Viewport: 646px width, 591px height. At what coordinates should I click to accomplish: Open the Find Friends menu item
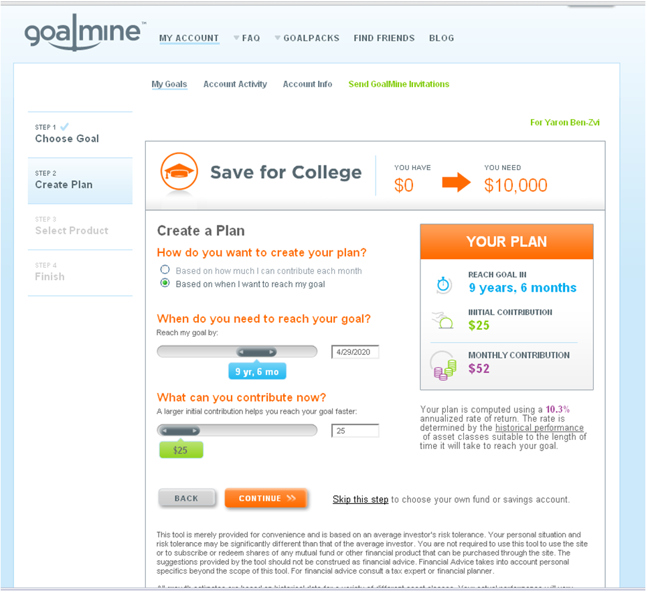coord(384,38)
